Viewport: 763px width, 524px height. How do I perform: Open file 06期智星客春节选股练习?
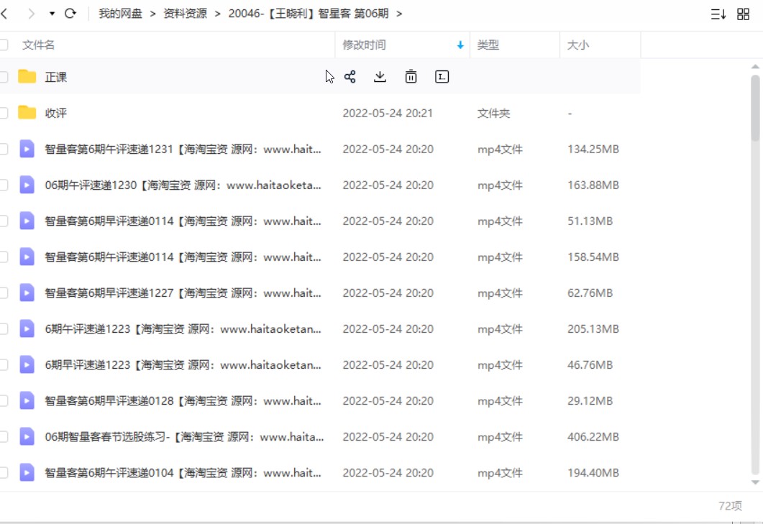184,437
